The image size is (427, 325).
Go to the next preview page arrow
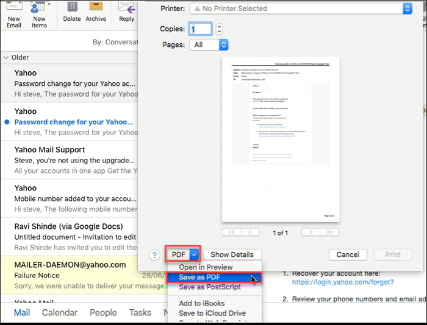pyautogui.click(x=311, y=232)
